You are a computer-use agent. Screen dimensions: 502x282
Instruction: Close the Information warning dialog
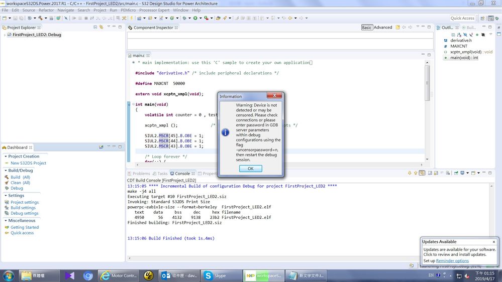point(274,96)
